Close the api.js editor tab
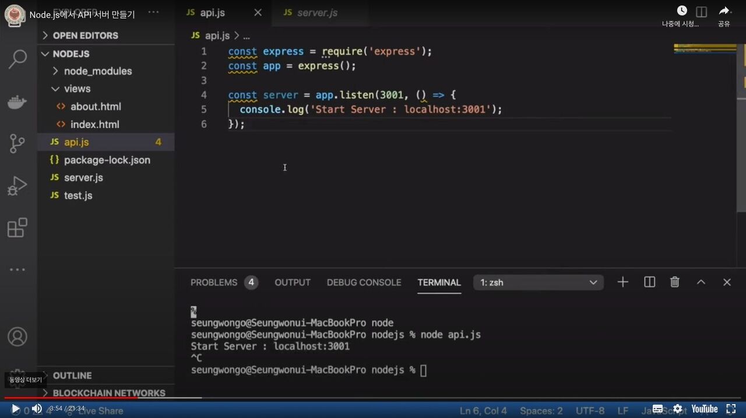Viewport: 746px width, 418px height. click(258, 13)
